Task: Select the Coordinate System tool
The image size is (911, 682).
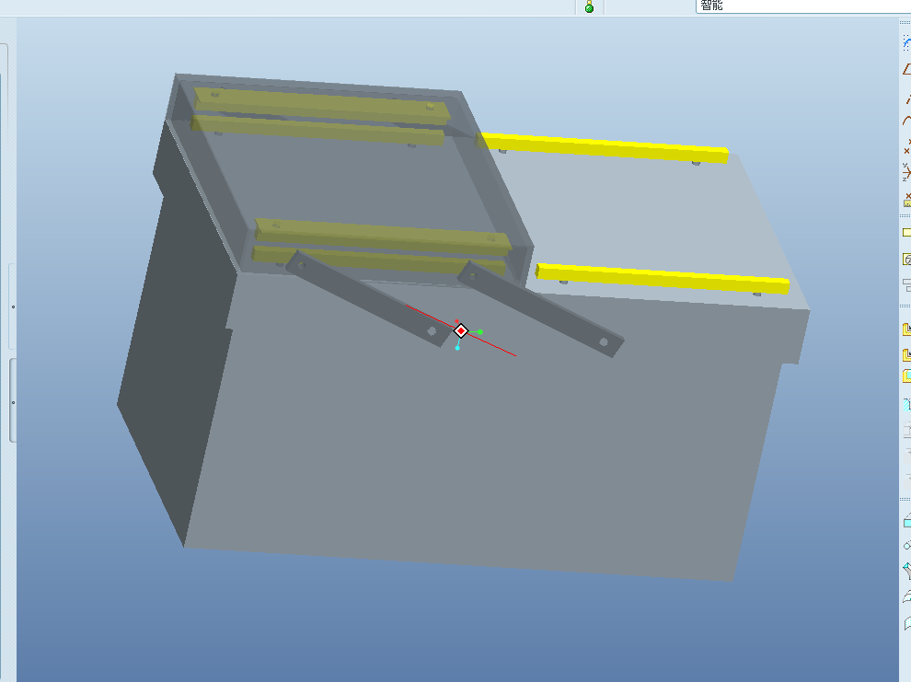Action: click(907, 172)
